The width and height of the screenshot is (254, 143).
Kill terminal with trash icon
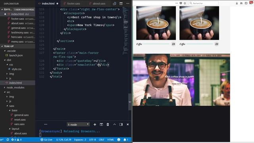pyautogui.click(x=108, y=124)
